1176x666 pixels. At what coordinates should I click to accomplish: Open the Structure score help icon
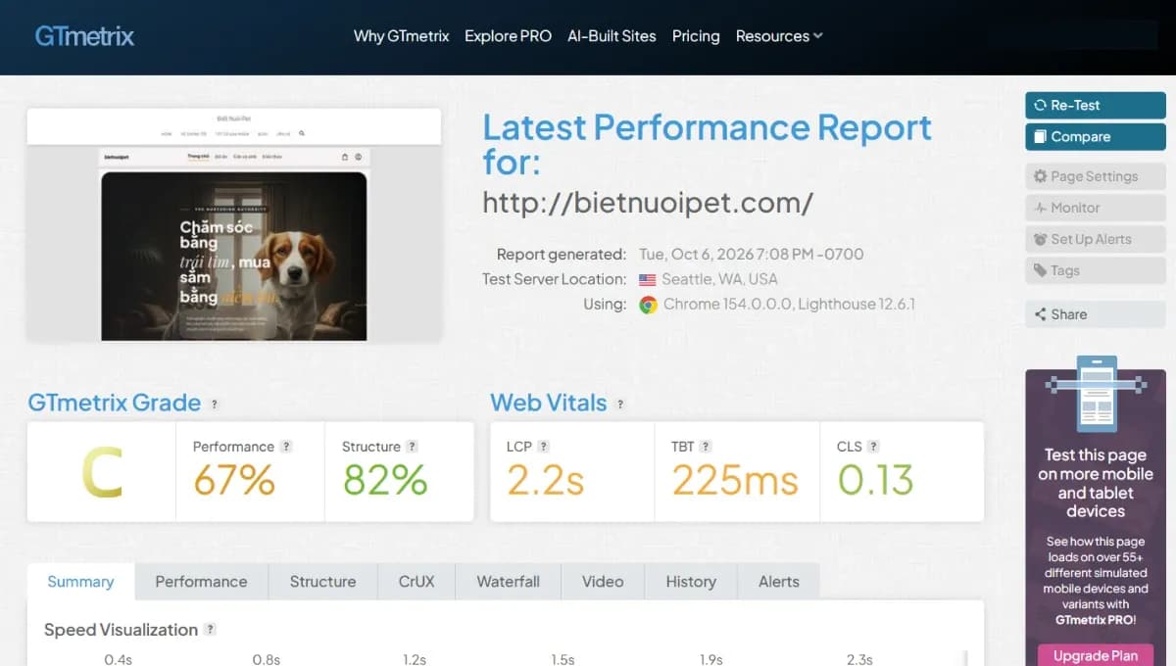tap(413, 447)
